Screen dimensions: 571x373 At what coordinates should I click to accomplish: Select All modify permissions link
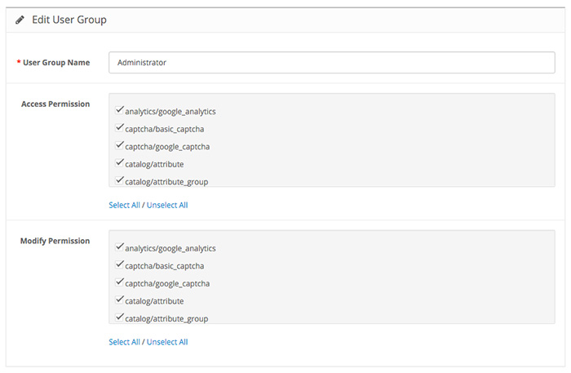point(124,342)
